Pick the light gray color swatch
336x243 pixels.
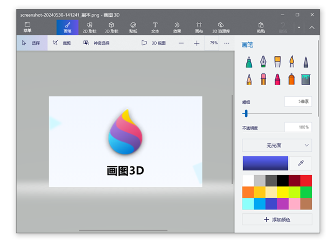[260, 181]
